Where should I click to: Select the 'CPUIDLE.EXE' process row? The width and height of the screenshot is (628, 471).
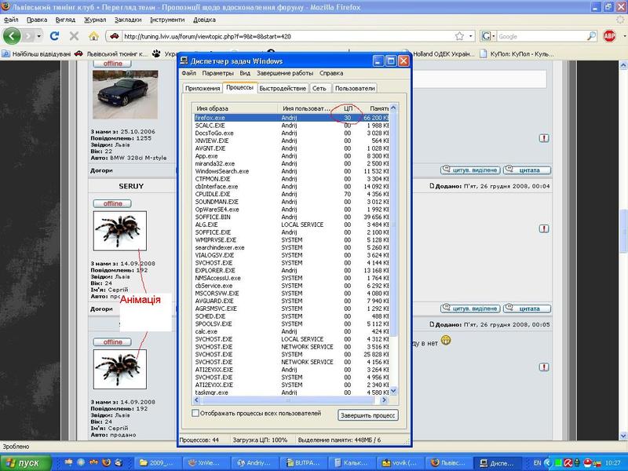(x=291, y=194)
